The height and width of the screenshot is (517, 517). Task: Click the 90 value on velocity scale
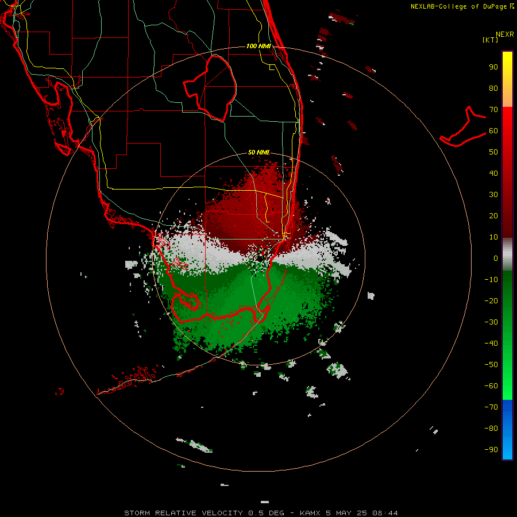tap(493, 67)
